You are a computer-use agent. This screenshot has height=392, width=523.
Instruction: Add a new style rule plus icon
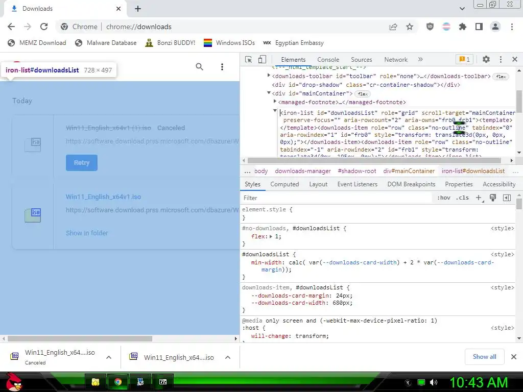point(479,198)
